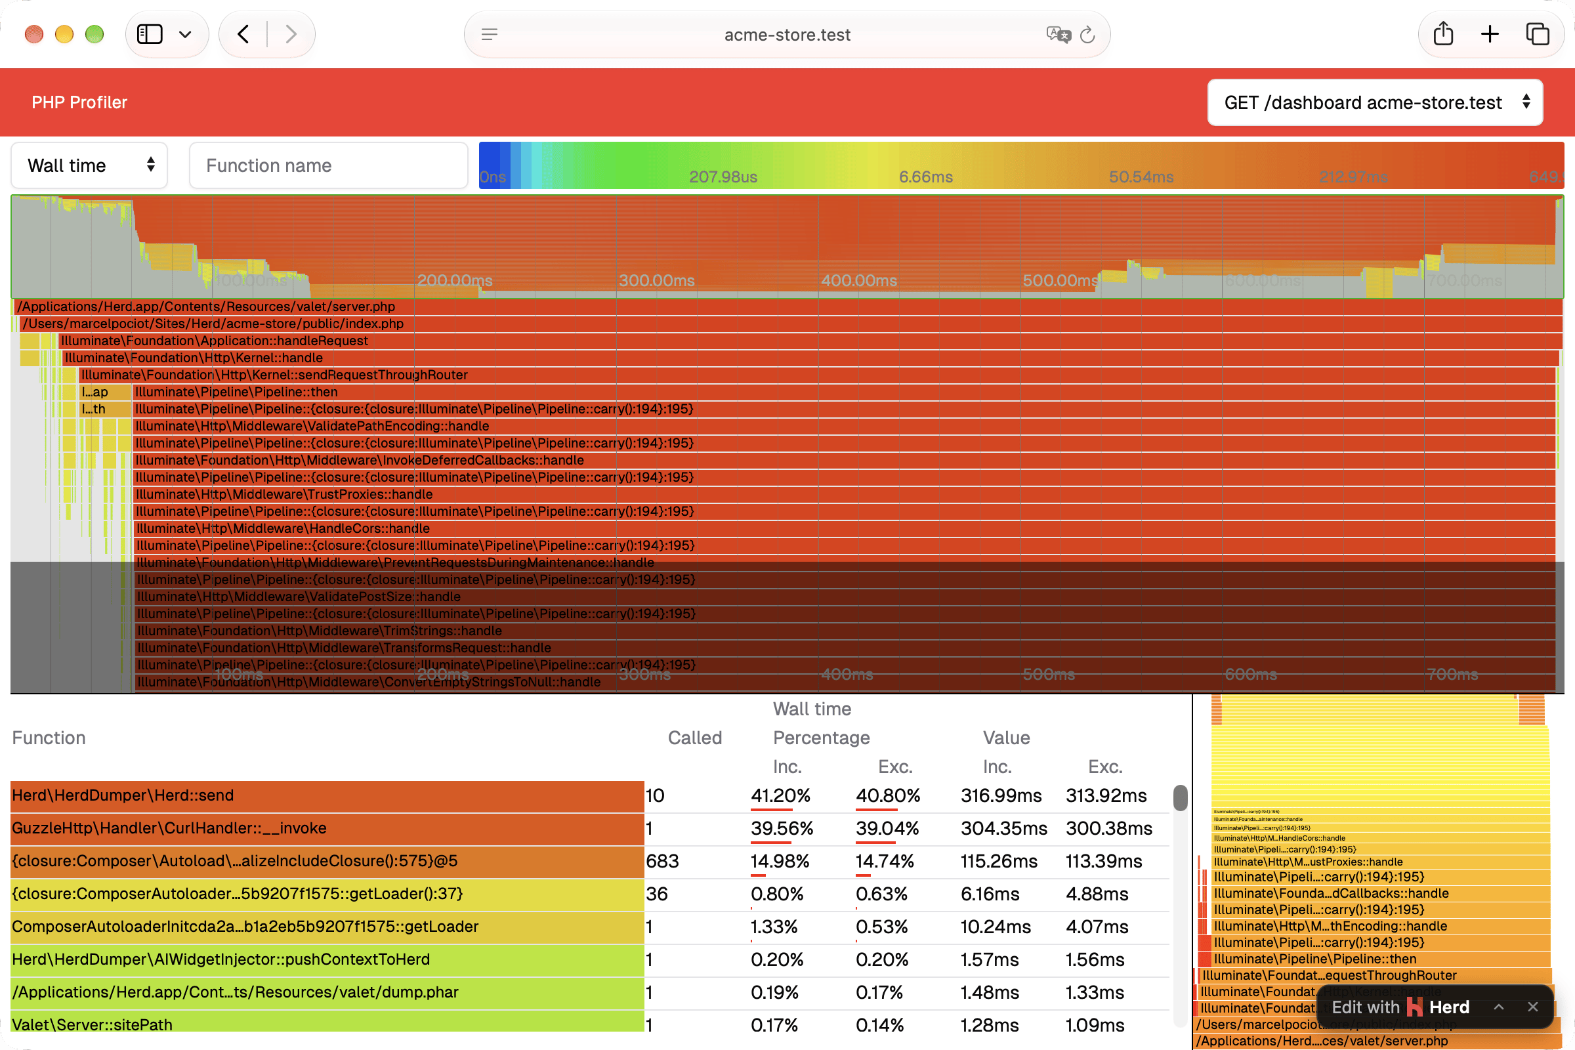Select the Kernel::sendRequestThroughRouter frame
The width and height of the screenshot is (1575, 1050).
point(817,375)
